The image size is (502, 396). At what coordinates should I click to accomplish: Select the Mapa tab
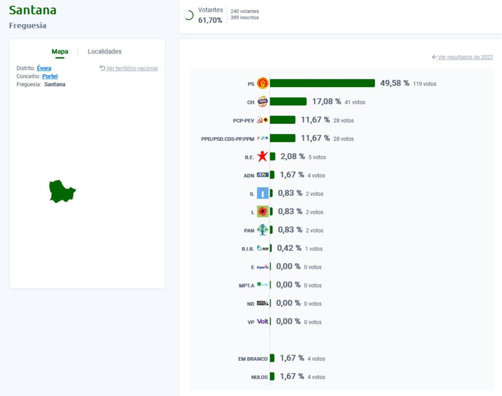pos(60,51)
